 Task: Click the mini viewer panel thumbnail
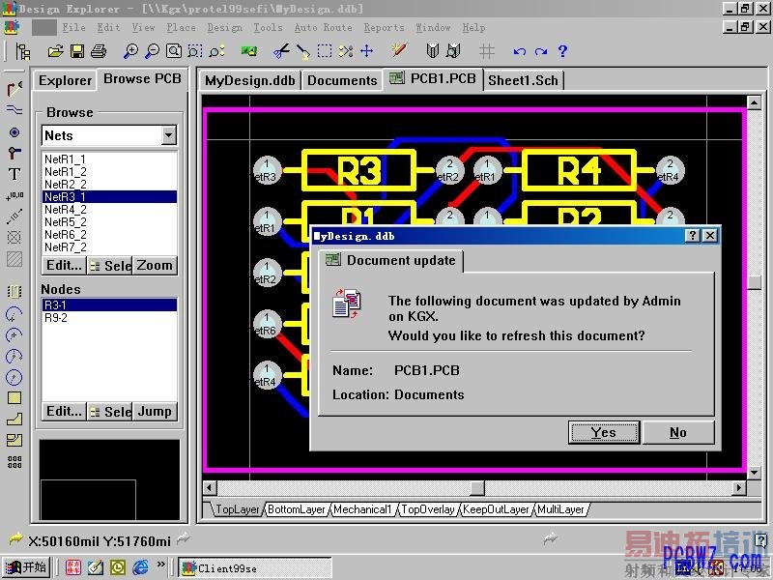(x=109, y=479)
